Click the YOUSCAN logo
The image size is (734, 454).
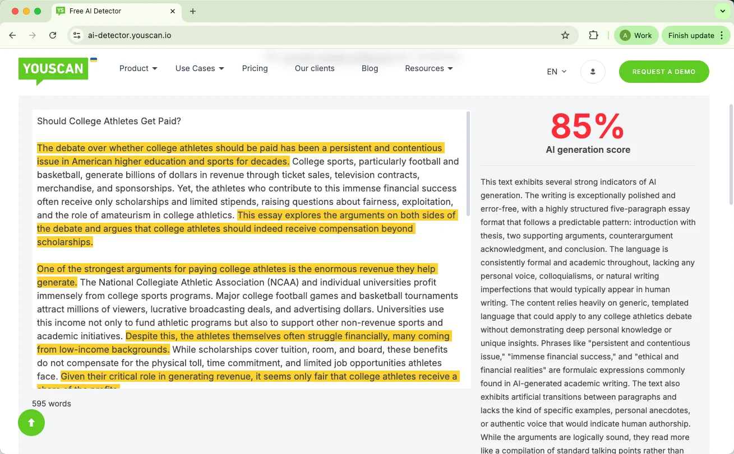53,68
